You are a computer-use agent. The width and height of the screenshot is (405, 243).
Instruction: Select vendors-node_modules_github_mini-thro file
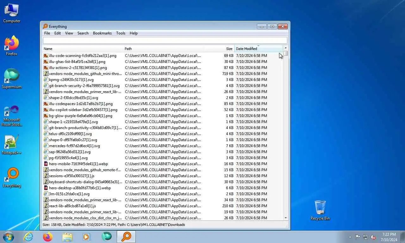(85, 74)
